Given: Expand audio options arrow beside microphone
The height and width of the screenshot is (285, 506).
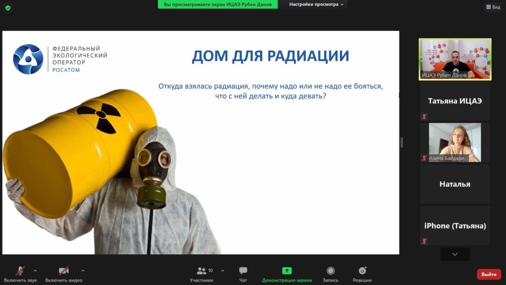Looking at the screenshot, I should 35,271.
